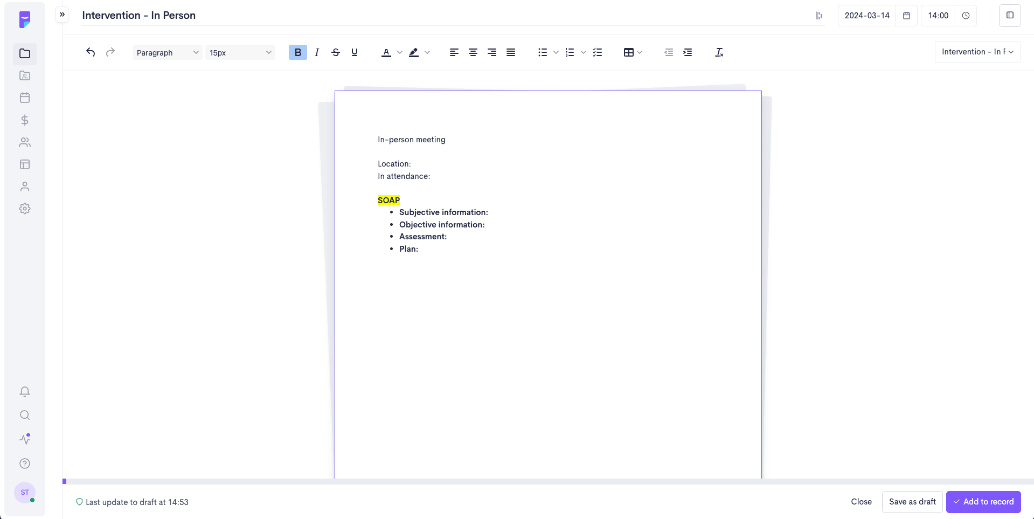The image size is (1034, 519).
Task: Click the Save as draft button
Action: coord(912,502)
